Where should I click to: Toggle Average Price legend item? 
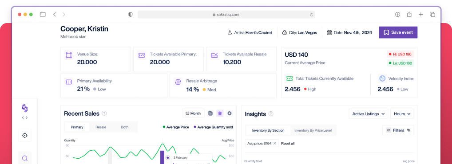(176, 127)
